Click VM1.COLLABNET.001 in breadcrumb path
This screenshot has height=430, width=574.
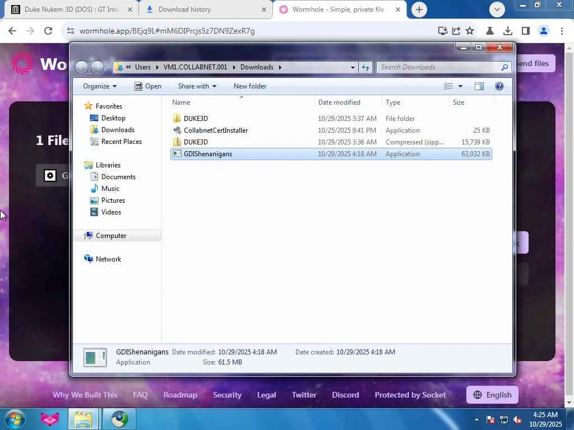point(195,67)
